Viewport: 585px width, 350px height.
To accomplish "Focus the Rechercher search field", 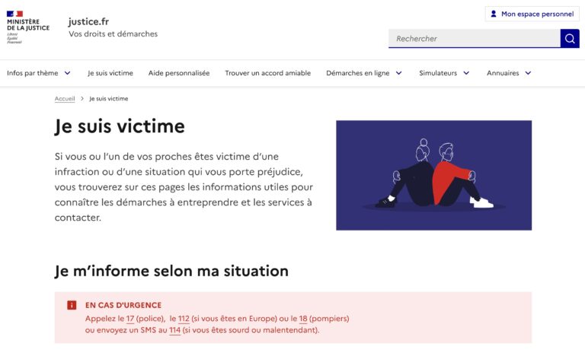I will (x=474, y=39).
